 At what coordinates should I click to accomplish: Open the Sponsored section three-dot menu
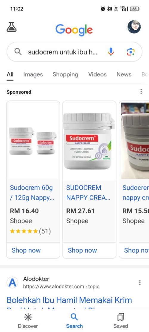click(141, 92)
